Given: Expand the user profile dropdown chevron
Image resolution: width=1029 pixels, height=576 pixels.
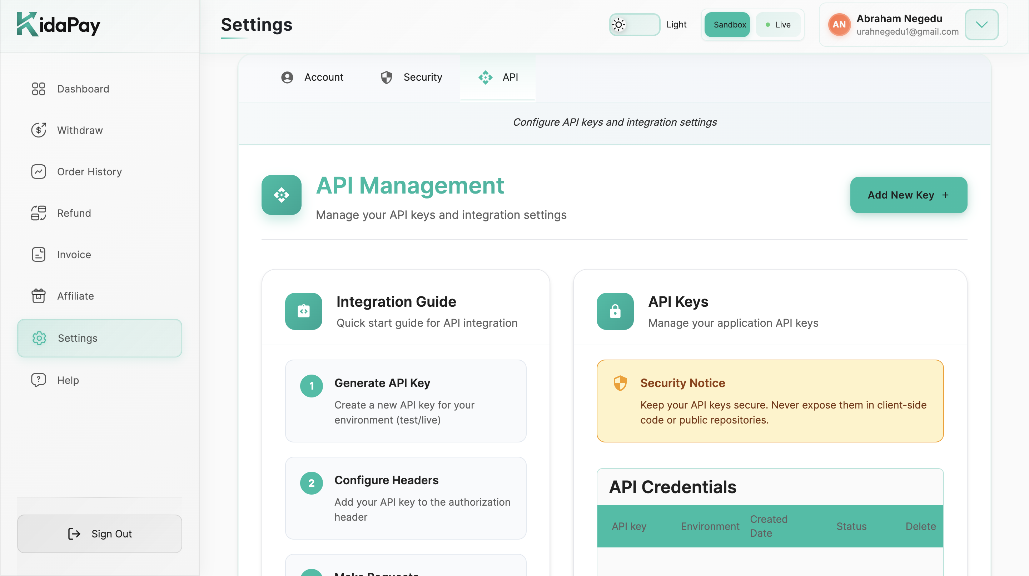Looking at the screenshot, I should tap(982, 25).
